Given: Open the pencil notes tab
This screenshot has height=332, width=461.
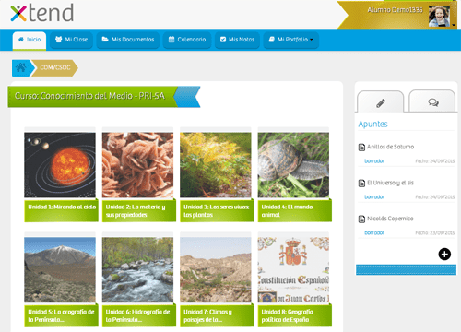Looking at the screenshot, I should coord(381,102).
